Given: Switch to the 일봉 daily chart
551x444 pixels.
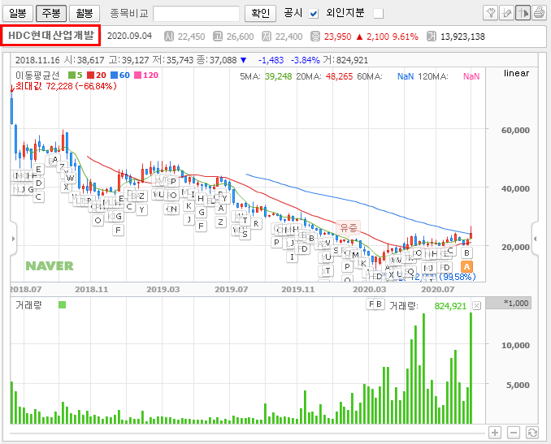Looking at the screenshot, I should (x=18, y=13).
